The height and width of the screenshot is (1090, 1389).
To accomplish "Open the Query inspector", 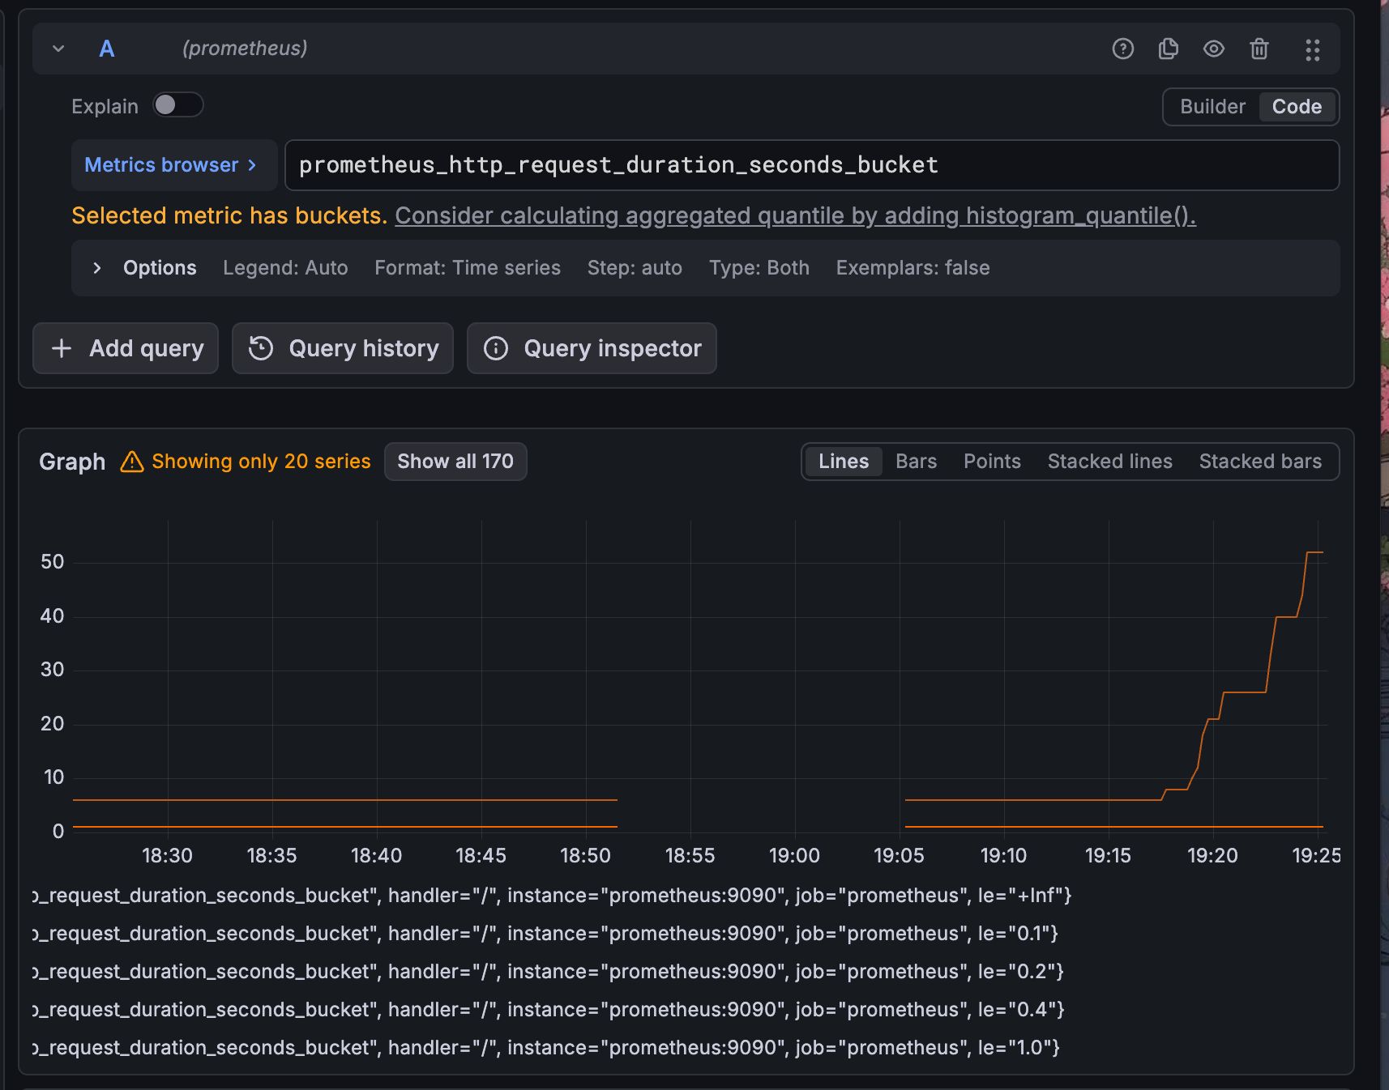I will tap(592, 348).
